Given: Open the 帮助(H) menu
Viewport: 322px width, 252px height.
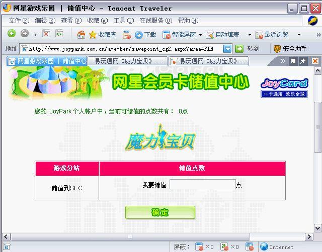Looking at the screenshot, I should (188, 21).
